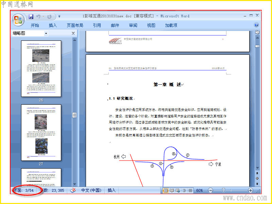272x204 pixels.
Task: Click the 中文(中国) language button
Action: click(91, 190)
